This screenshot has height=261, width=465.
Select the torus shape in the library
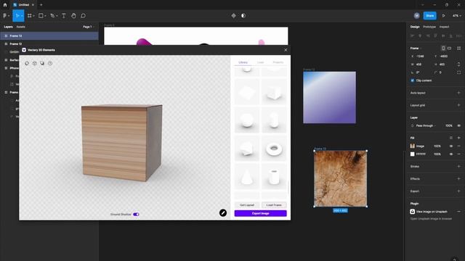click(274, 149)
